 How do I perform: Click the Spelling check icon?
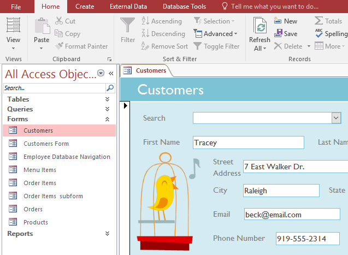331,34
